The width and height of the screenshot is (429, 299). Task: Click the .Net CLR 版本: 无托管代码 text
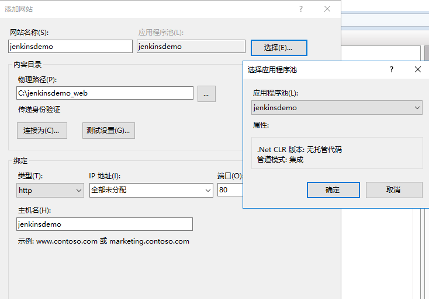(299, 149)
